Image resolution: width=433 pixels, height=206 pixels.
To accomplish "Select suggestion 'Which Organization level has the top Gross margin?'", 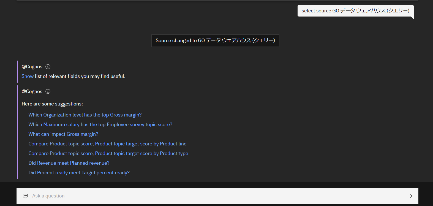I will (x=85, y=115).
